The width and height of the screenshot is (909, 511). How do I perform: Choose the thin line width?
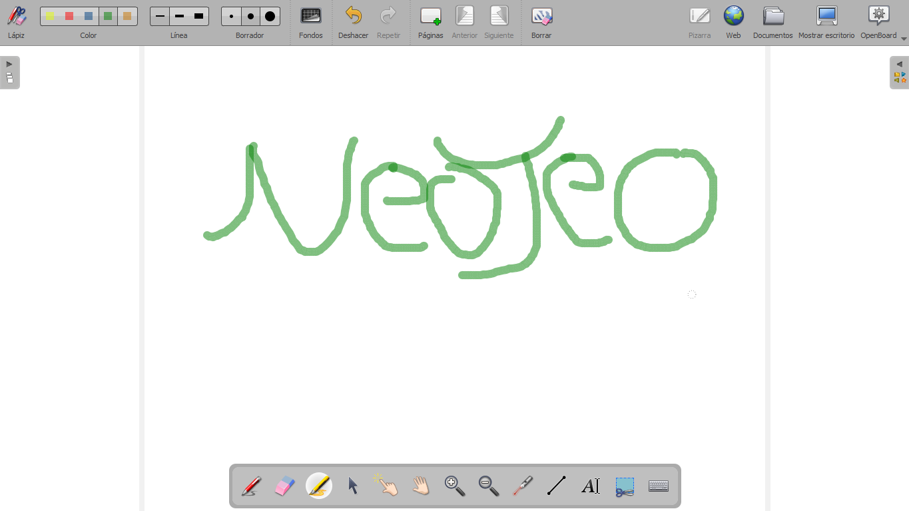(160, 16)
